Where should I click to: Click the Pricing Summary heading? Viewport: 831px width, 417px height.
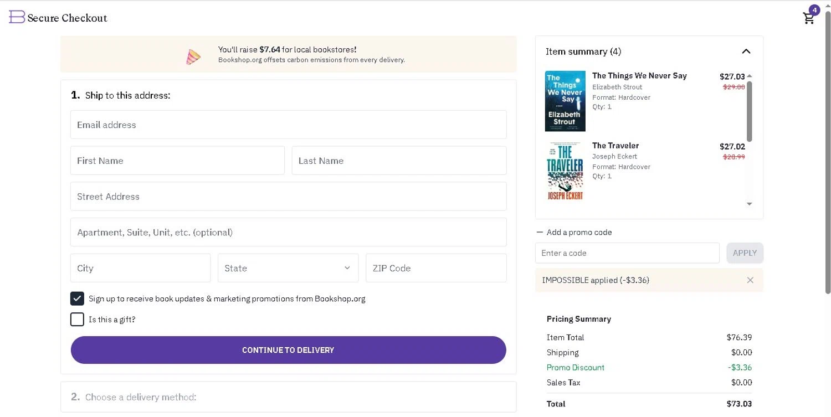[579, 319]
